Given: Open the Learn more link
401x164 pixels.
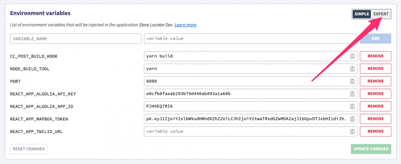Looking at the screenshot, I should click(x=185, y=25).
